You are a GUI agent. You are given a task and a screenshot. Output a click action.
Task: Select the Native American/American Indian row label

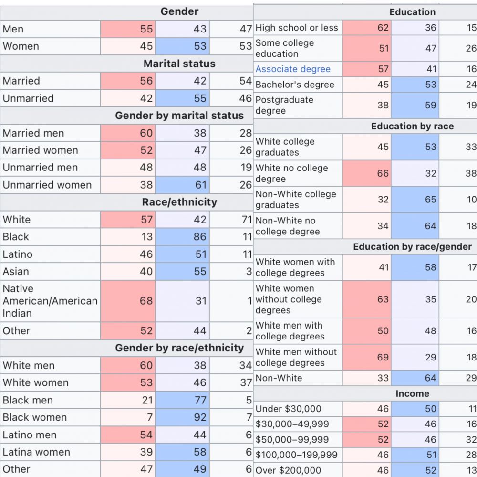coord(50,301)
